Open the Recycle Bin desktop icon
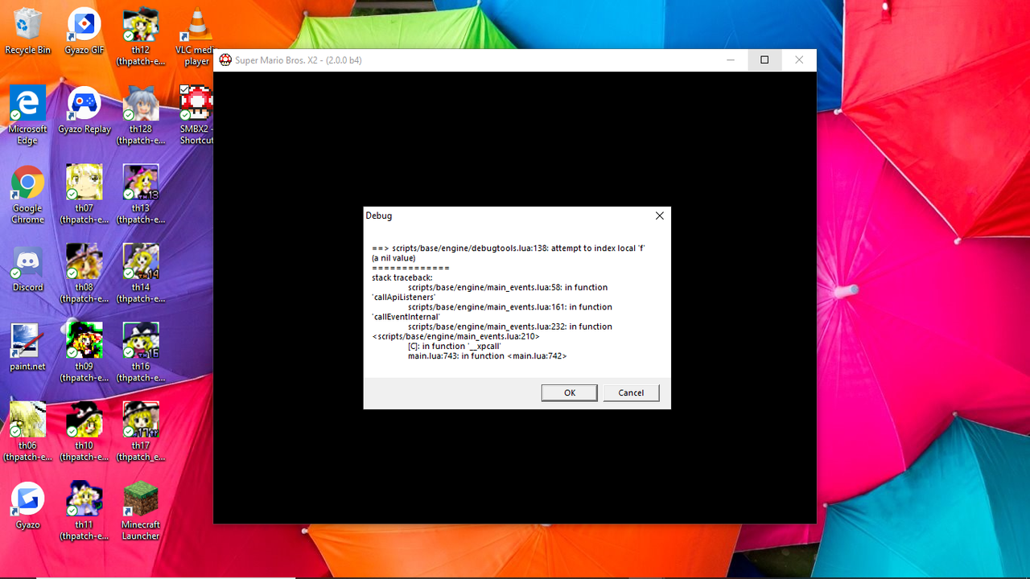This screenshot has height=579, width=1030. pos(27,31)
